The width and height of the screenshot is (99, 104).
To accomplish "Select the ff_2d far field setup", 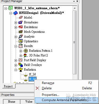I will coord(32,74).
